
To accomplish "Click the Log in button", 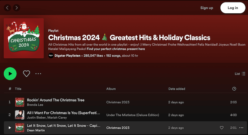I will [x=232, y=8].
